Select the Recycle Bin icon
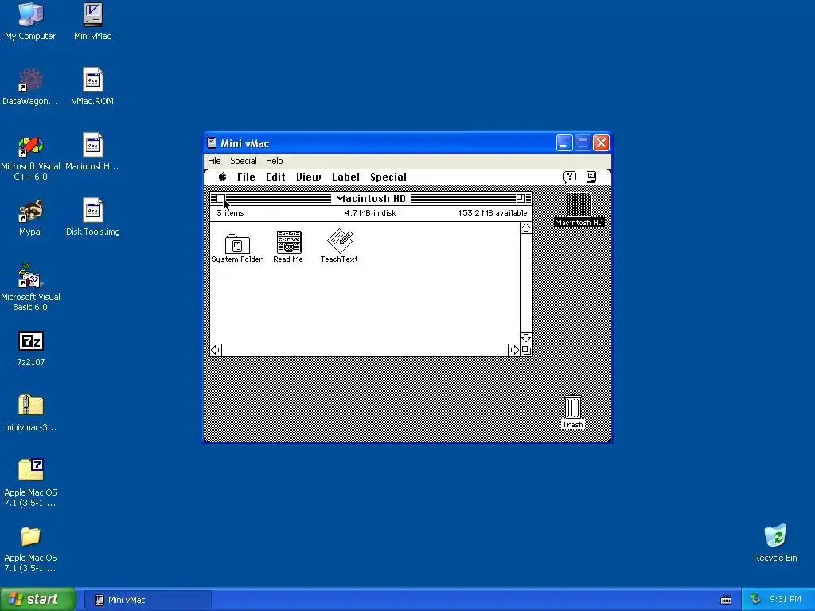This screenshot has width=815, height=611. pos(775,543)
